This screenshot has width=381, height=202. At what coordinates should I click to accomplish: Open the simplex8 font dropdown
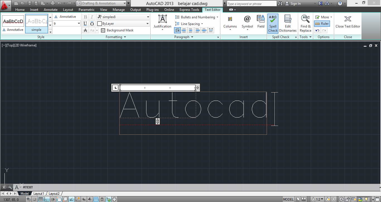tap(148, 17)
